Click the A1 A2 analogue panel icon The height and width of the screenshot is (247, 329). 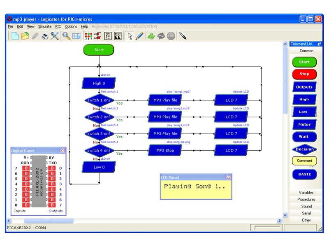click(x=97, y=36)
